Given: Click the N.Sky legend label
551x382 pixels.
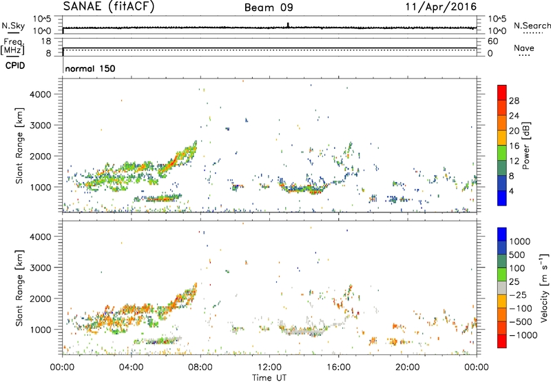Looking at the screenshot, I should [13, 26].
